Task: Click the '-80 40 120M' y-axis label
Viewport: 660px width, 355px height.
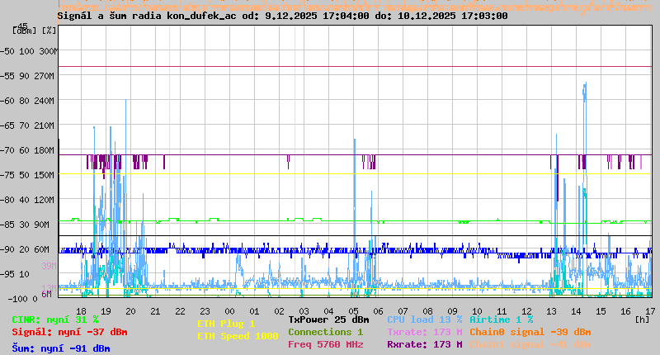Action: pos(29,200)
